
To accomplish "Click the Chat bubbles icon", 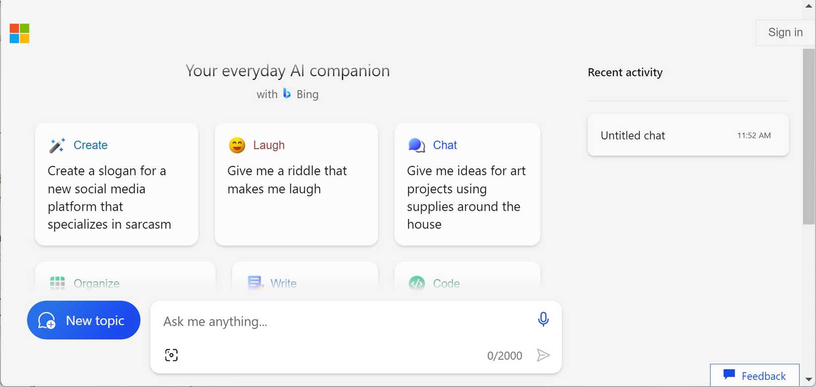I will click(416, 145).
